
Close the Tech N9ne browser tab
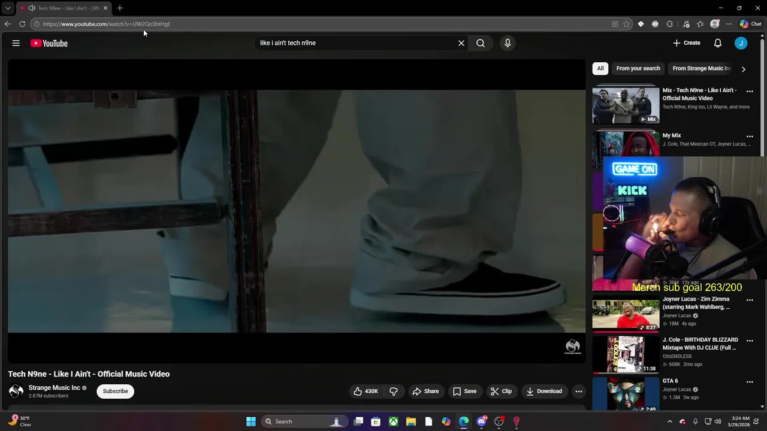[x=105, y=8]
